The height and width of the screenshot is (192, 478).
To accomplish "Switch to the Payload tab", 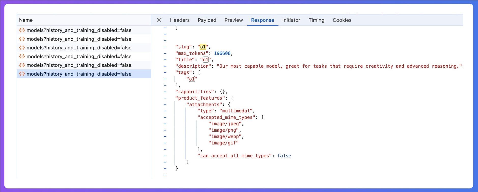I will pyautogui.click(x=207, y=20).
